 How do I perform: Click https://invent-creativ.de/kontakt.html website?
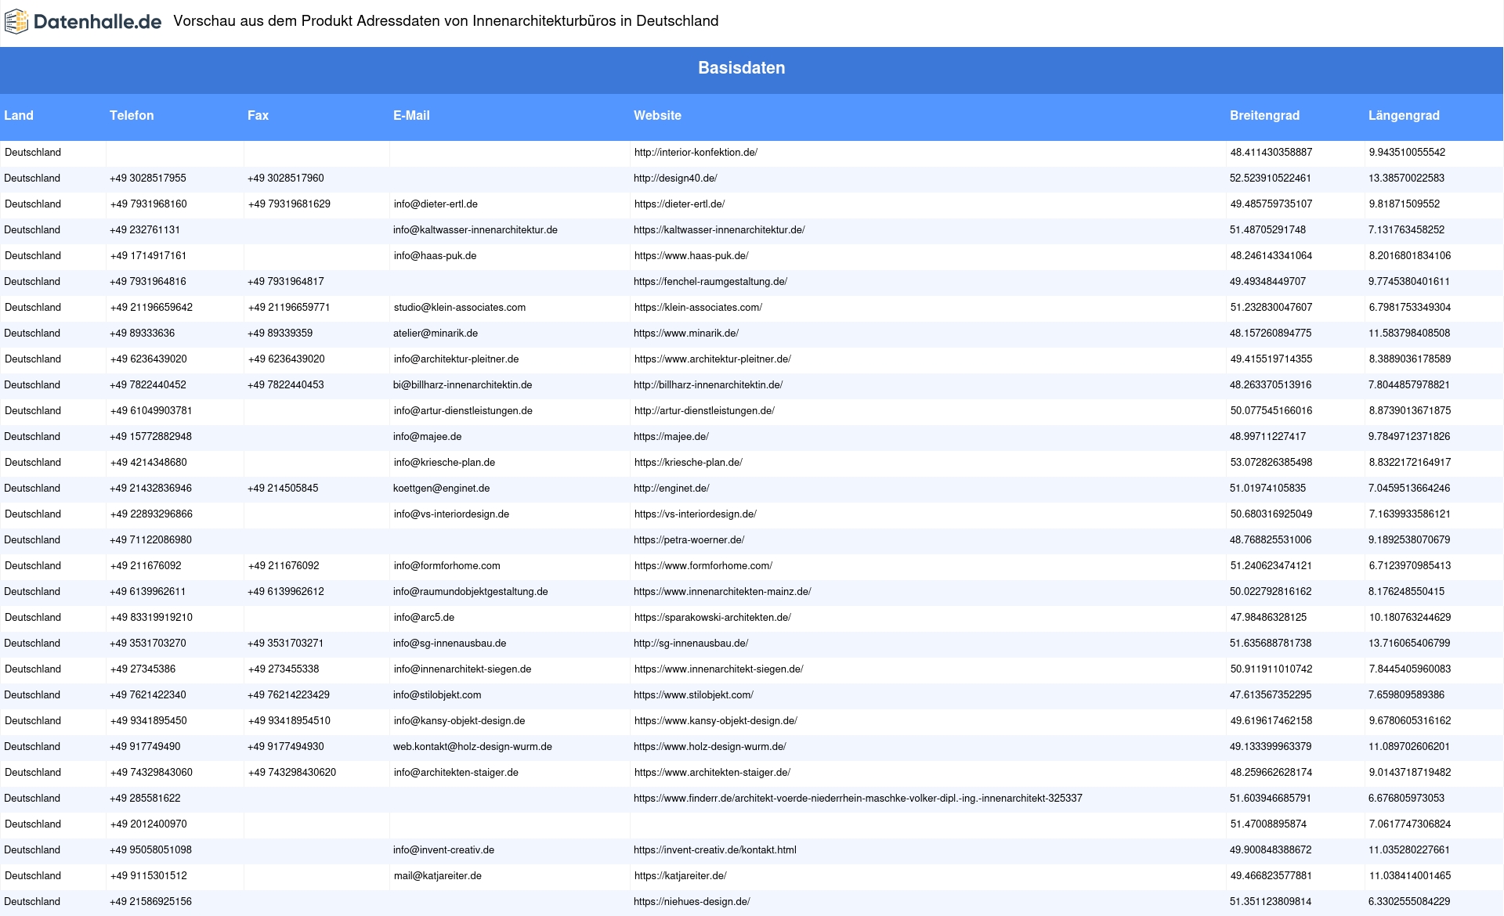point(715,850)
